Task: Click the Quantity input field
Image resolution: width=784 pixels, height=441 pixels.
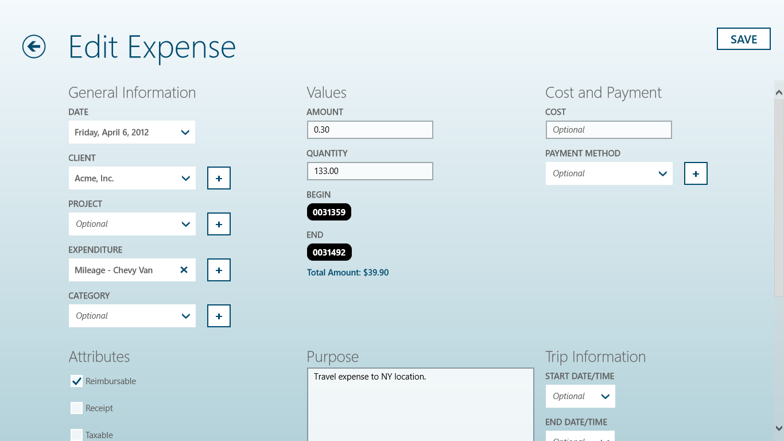Action: tap(370, 171)
